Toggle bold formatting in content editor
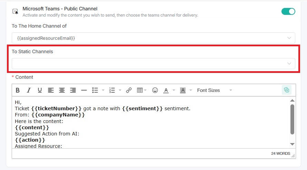Screen dimensions: 307x170 click(18, 90)
